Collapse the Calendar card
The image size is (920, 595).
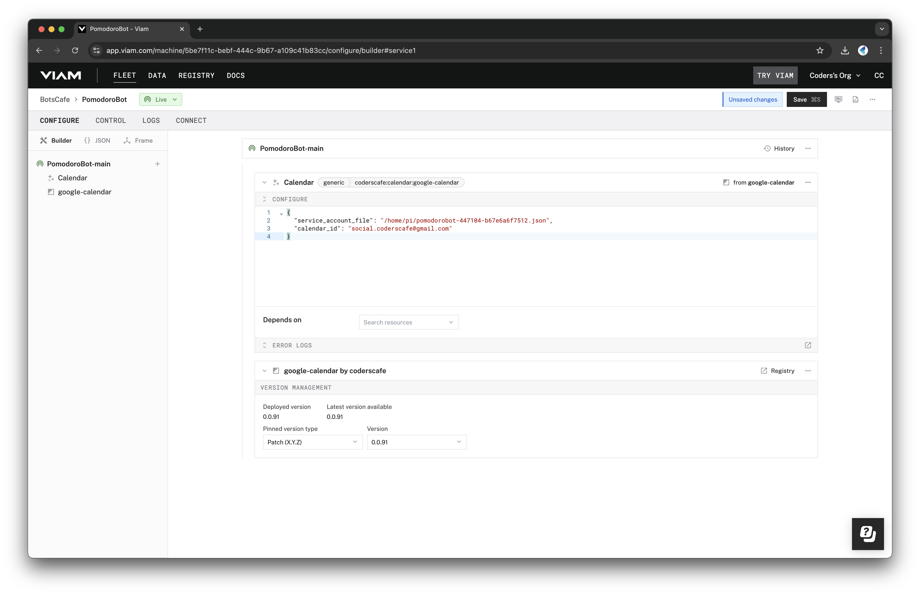(264, 182)
